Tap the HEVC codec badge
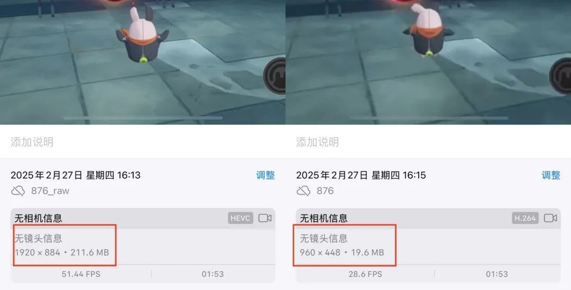This screenshot has width=571, height=290. pos(241,218)
